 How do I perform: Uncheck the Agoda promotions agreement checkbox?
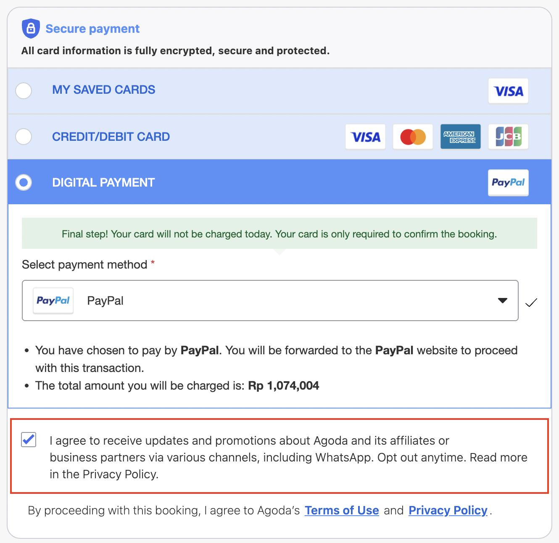[x=28, y=440]
